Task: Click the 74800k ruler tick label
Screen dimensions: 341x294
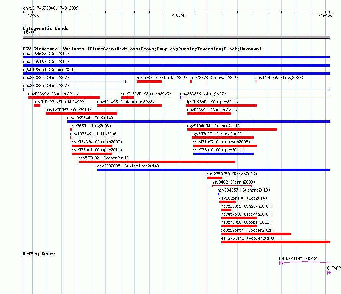Action: tap(178, 15)
